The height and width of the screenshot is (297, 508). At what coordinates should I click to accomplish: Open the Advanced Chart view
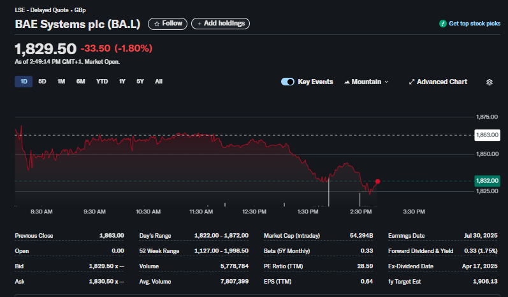[438, 82]
